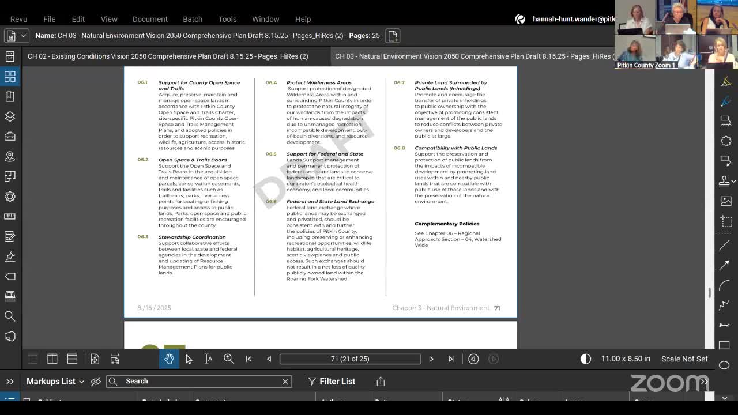Toggle single page view mode
This screenshot has width=738, height=415.
[x=32, y=359]
